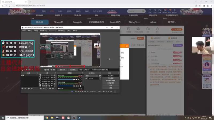Screen dimensions: 214x120
Task: Open 视频采集设备 mixer channel settings gear
Action: click(81, 86)
